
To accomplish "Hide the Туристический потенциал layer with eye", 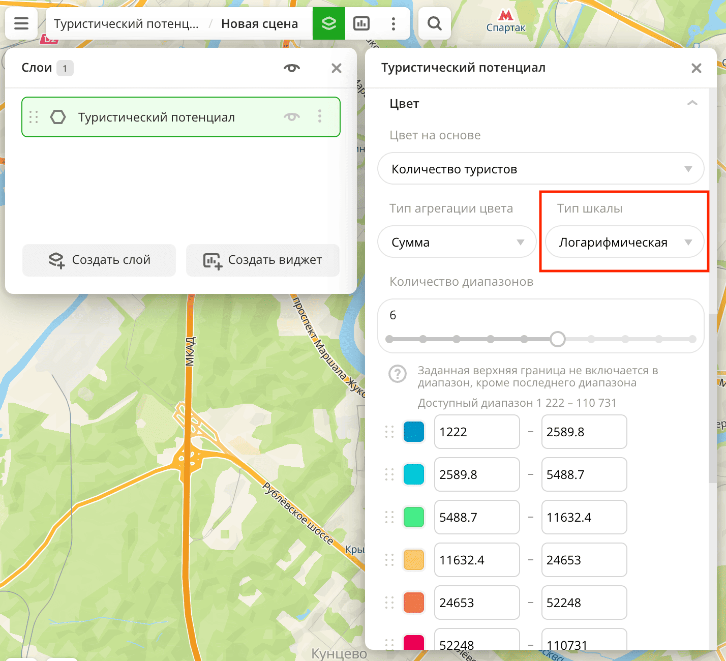I will point(292,117).
